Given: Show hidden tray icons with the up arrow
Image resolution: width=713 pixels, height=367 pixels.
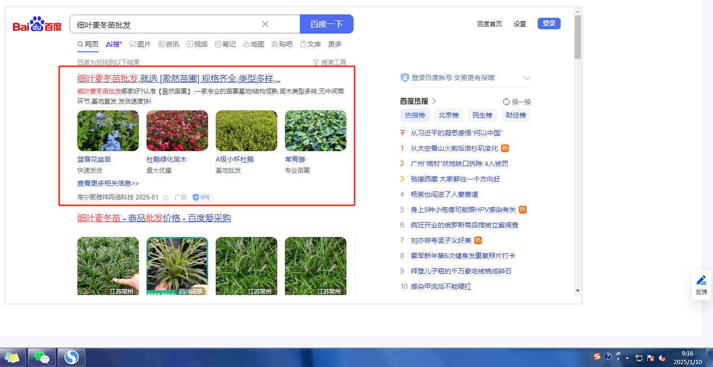Looking at the screenshot, I should tap(627, 358).
